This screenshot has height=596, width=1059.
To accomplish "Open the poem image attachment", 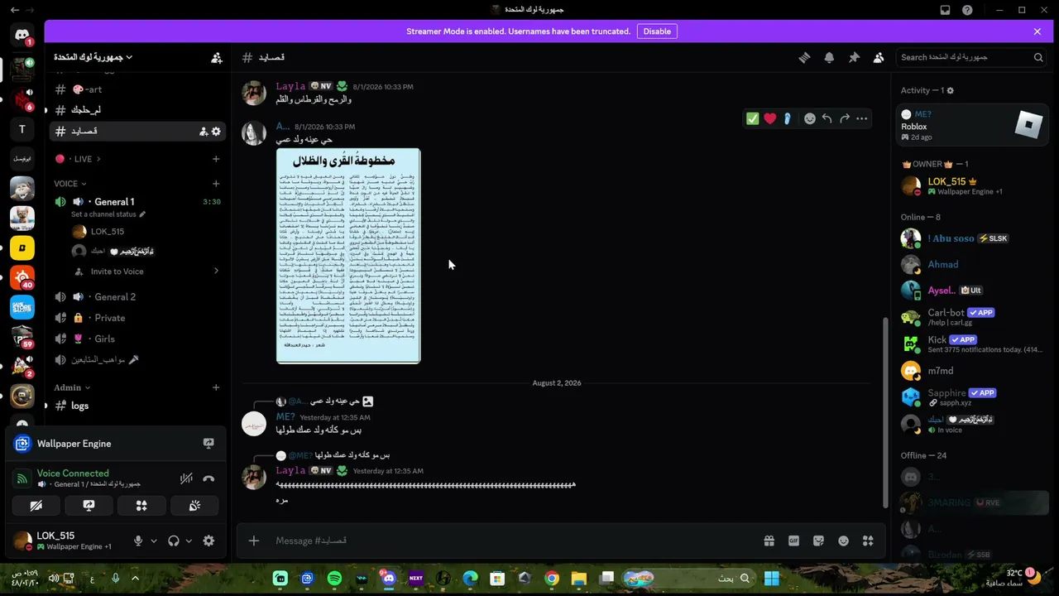I will point(348,256).
